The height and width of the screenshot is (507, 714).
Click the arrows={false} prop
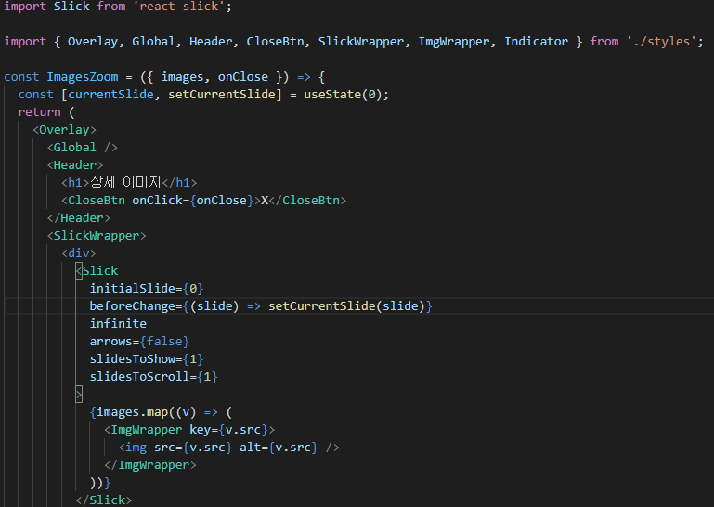(x=139, y=342)
